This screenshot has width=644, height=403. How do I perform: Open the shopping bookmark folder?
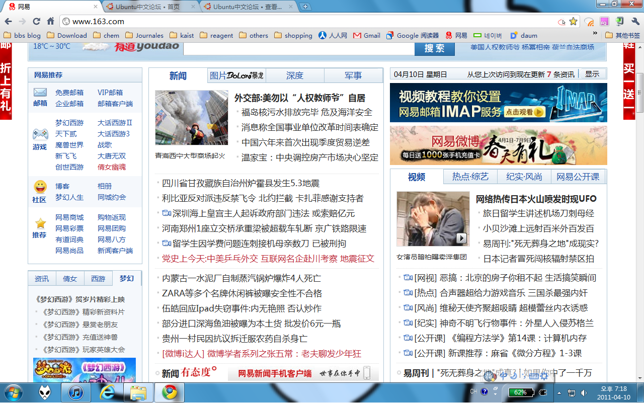coord(293,35)
